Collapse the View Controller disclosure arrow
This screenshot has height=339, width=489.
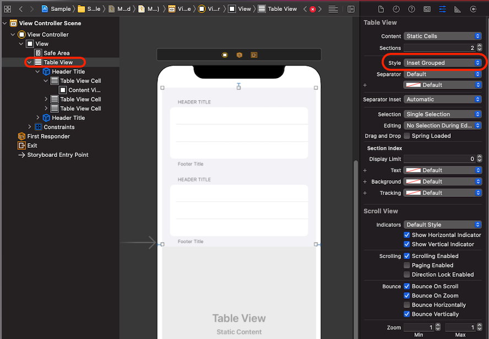click(x=13, y=35)
